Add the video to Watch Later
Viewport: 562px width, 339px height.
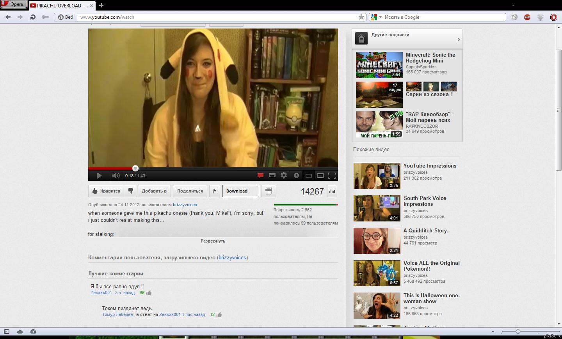coord(296,175)
